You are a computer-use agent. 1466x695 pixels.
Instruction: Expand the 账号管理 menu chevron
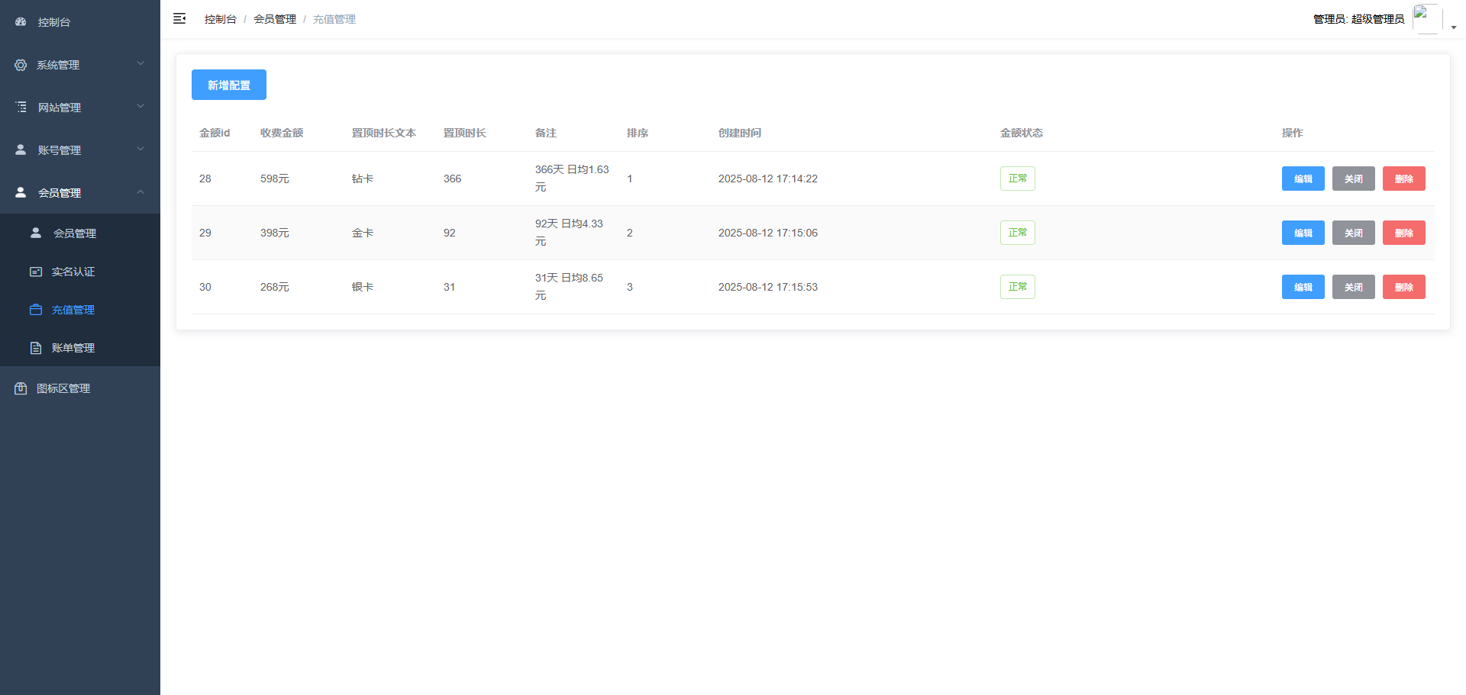(x=140, y=150)
